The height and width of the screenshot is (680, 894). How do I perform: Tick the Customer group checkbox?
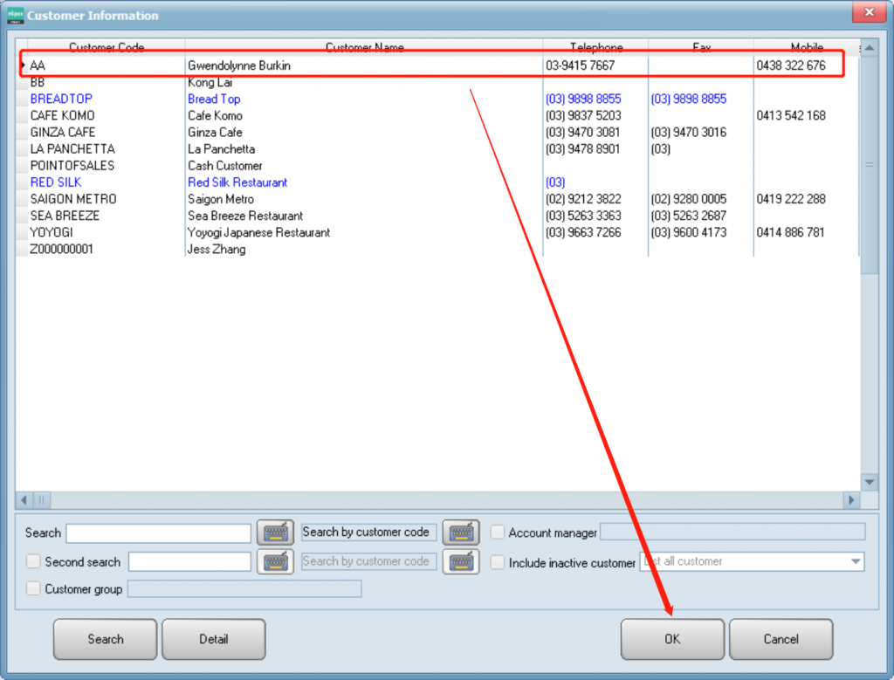[33, 589]
